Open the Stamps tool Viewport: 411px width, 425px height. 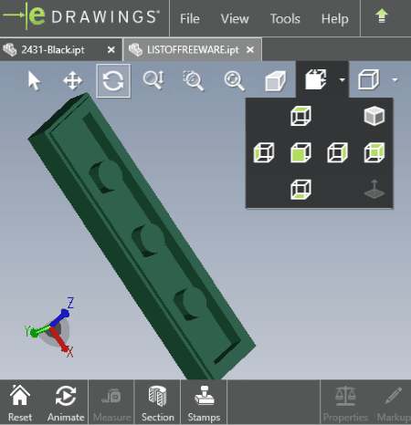[204, 403]
